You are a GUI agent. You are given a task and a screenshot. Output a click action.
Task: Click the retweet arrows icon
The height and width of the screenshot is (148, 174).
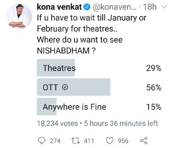[x=76, y=141]
